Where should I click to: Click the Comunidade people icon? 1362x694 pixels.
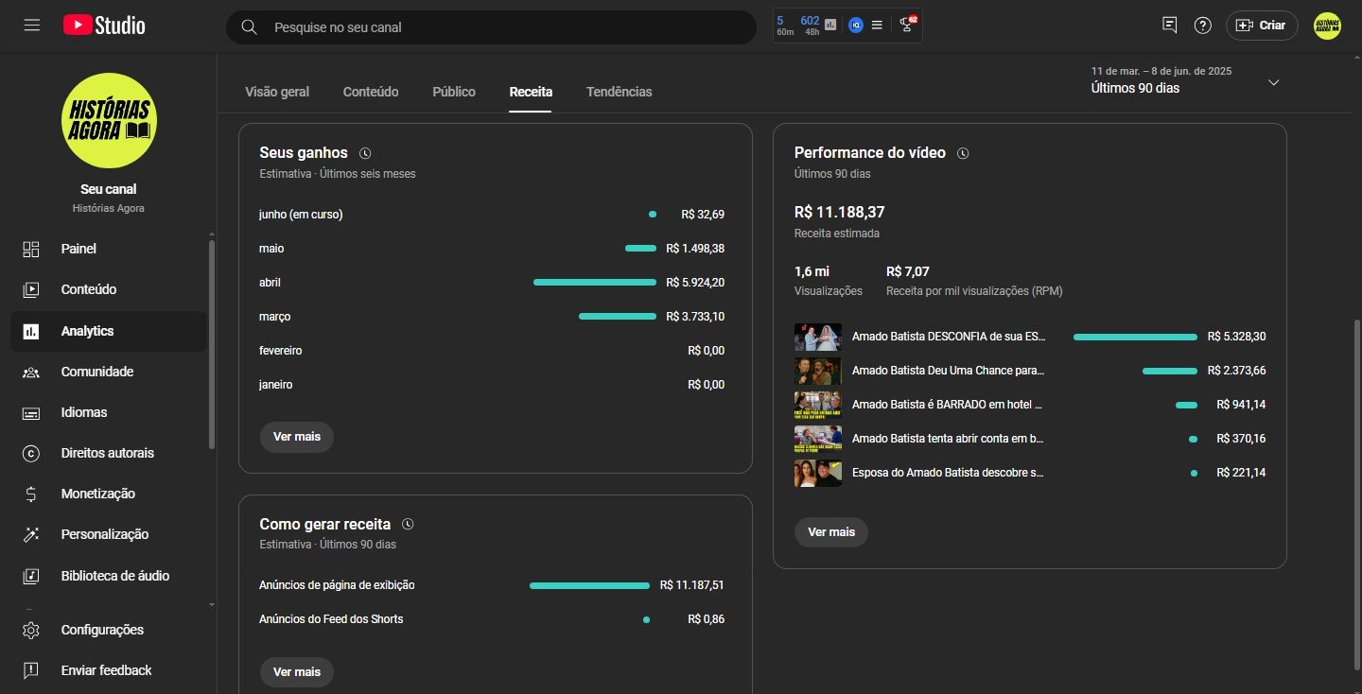point(31,372)
